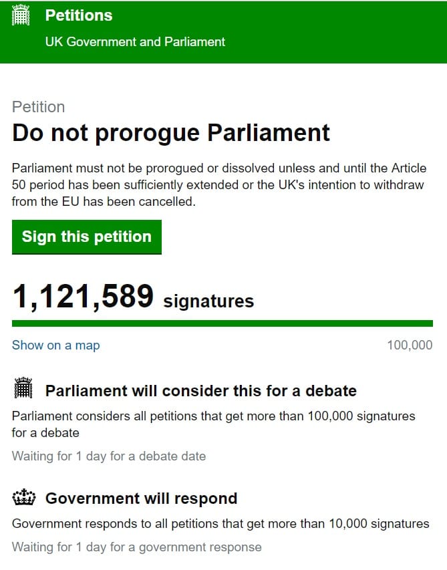The image size is (447, 570).
Task: Click the Waiting for 1 day for a debate date text
Action: tap(109, 456)
